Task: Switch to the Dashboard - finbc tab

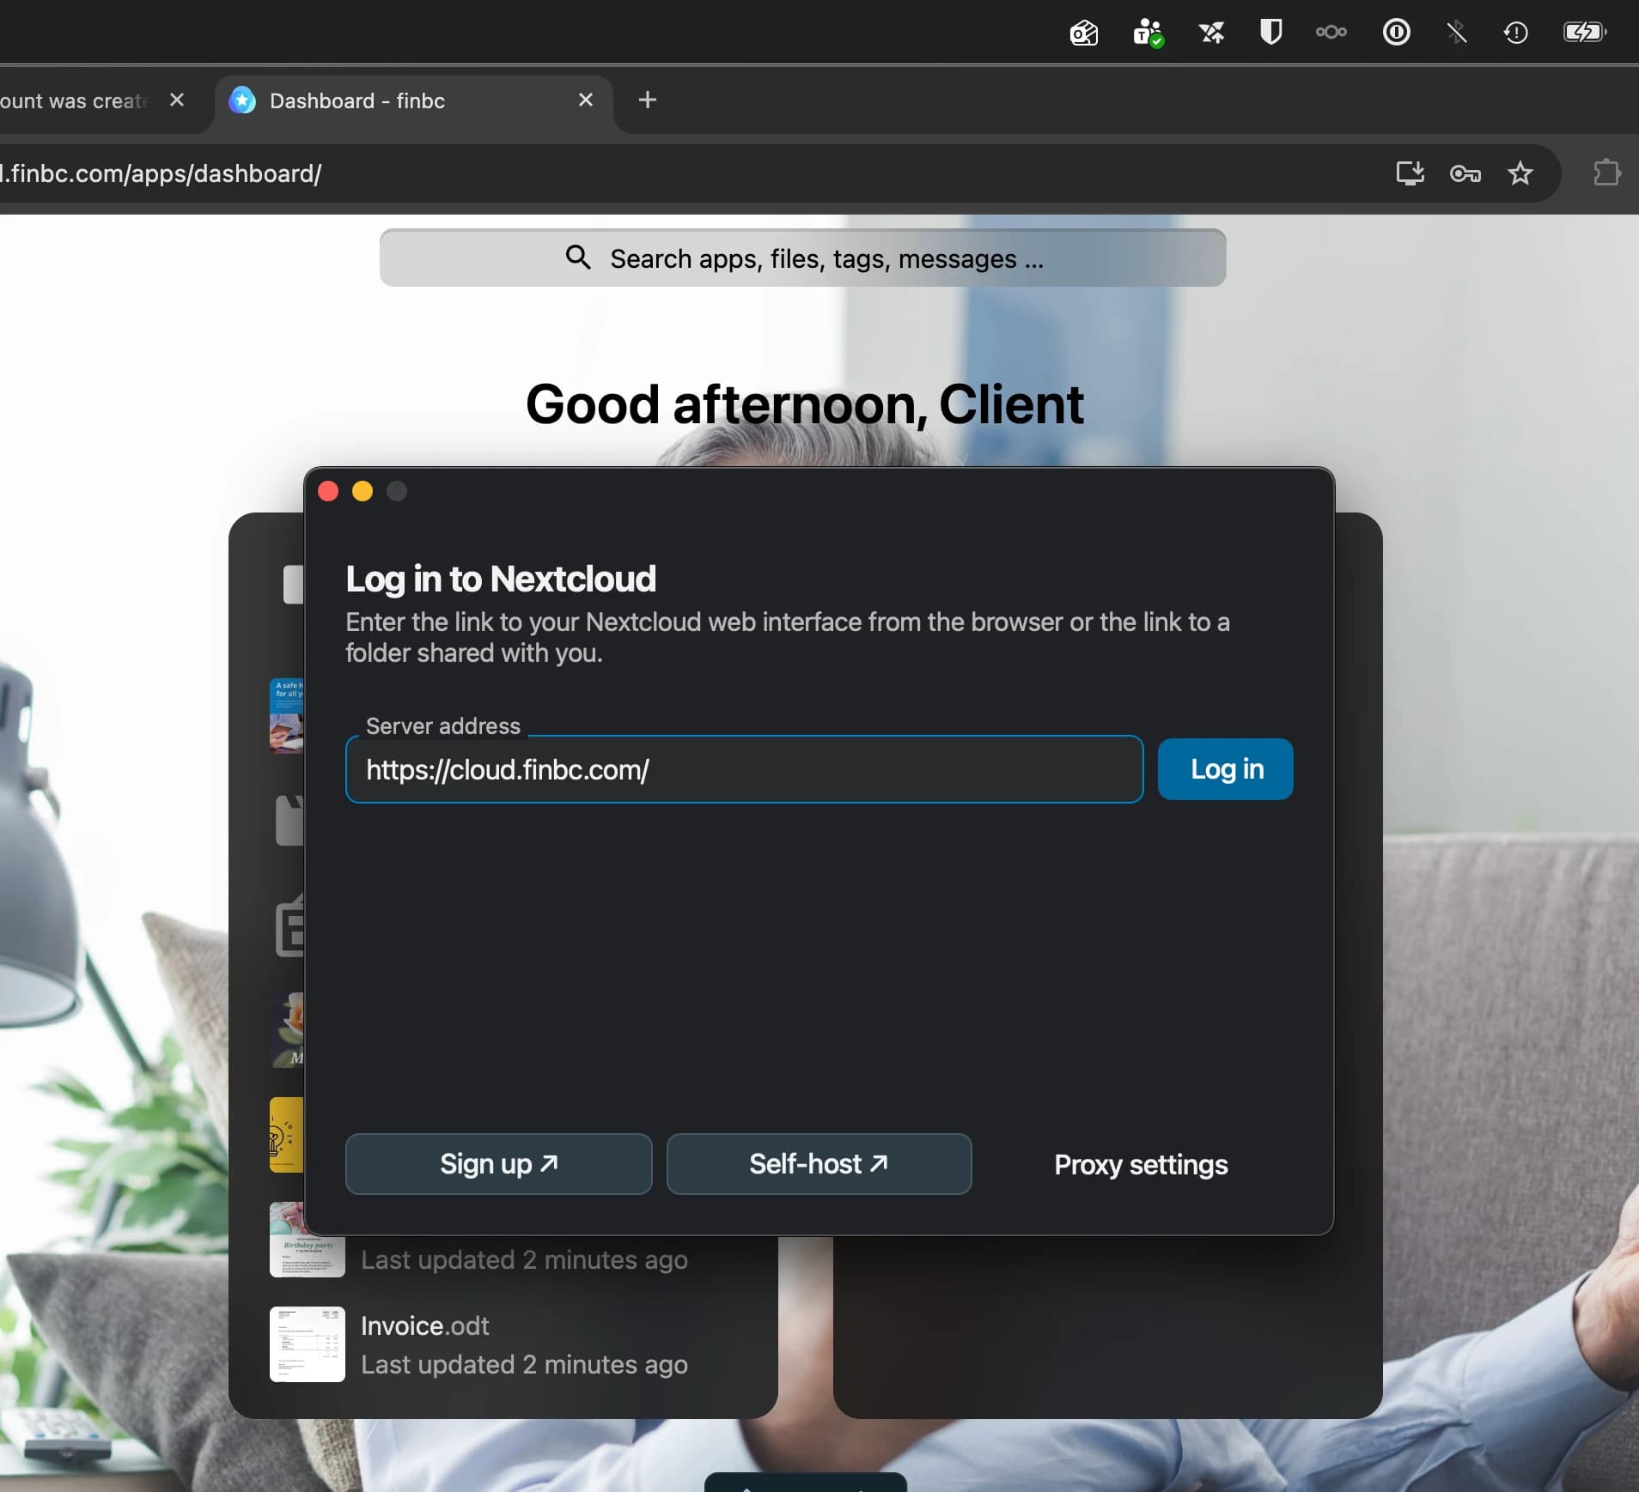Action: coord(412,101)
